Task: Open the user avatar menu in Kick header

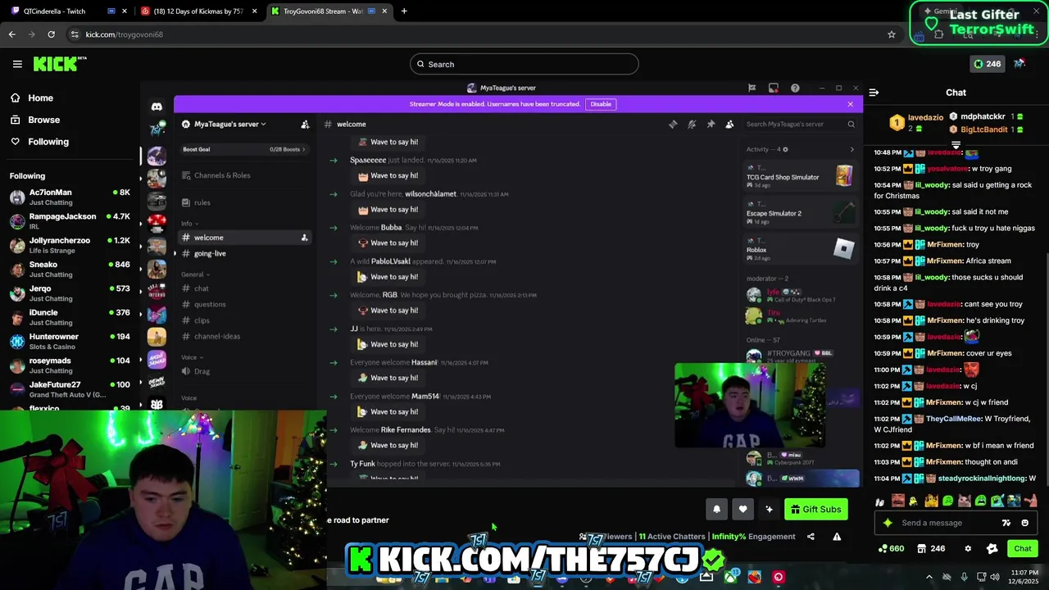Action: [1019, 64]
